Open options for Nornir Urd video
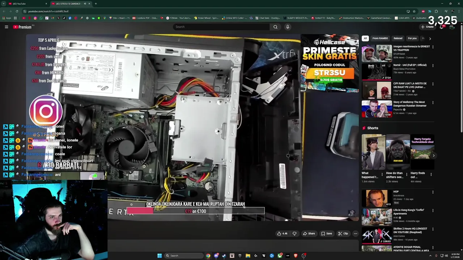Screen dimensions: 463x260 tap(433, 65)
